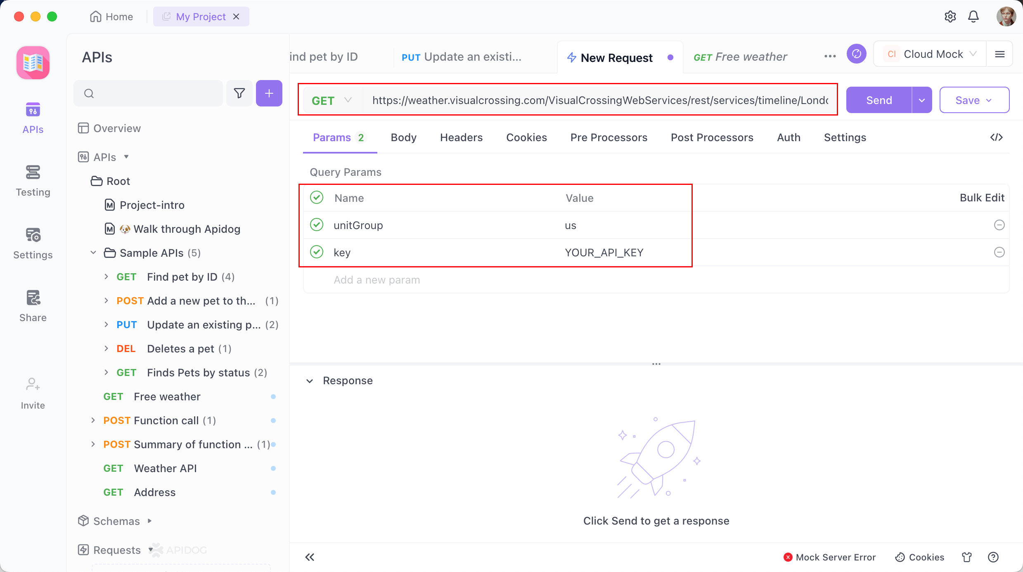Click the Mock Server Error status

coord(829,557)
